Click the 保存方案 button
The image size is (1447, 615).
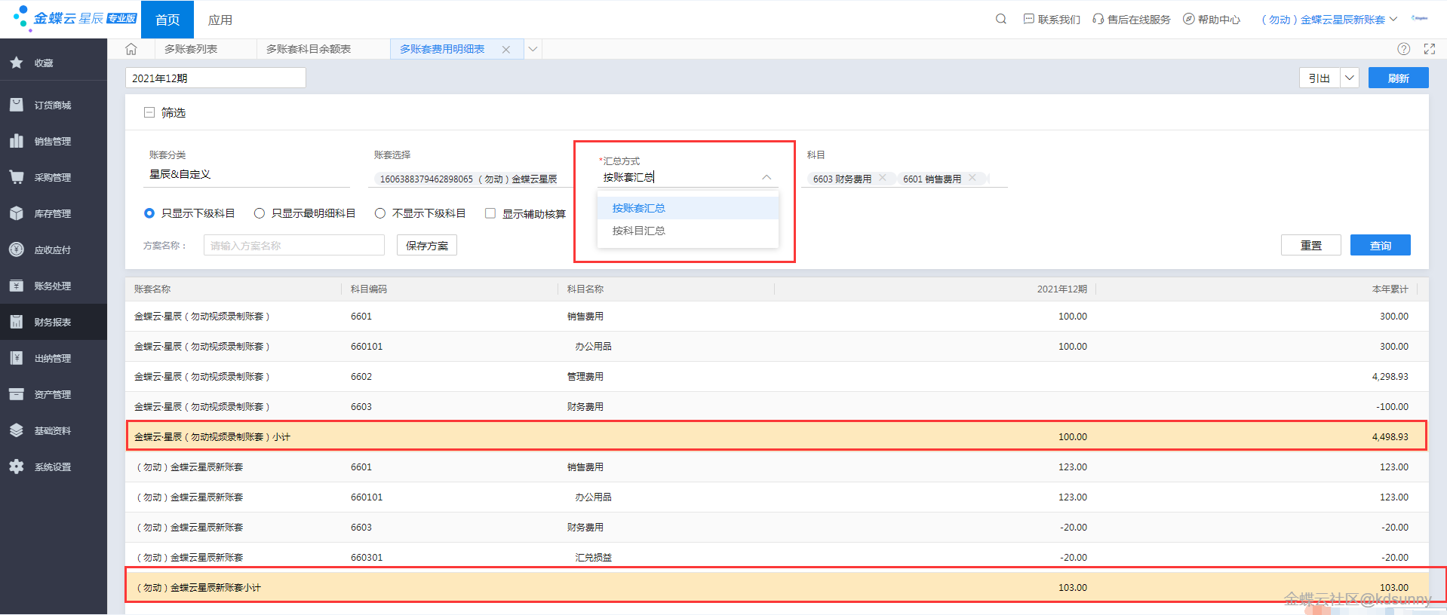click(x=426, y=246)
